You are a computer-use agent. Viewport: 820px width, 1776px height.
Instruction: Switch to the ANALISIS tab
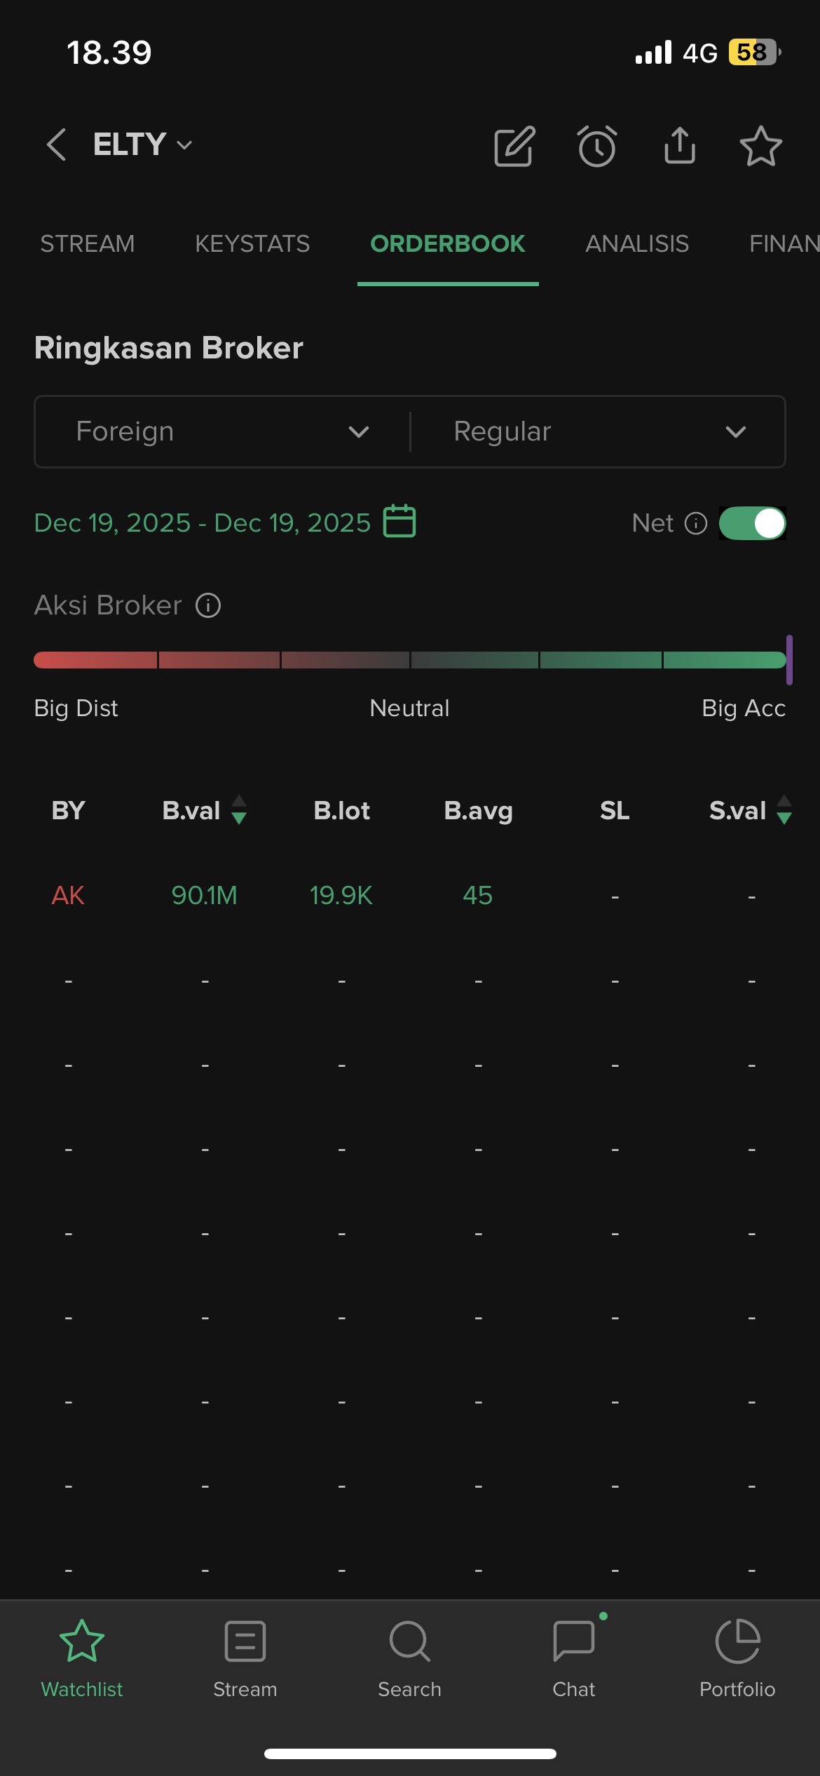(637, 244)
